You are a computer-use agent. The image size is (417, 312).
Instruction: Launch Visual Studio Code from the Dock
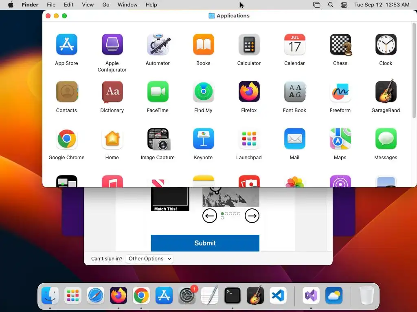tap(278, 295)
